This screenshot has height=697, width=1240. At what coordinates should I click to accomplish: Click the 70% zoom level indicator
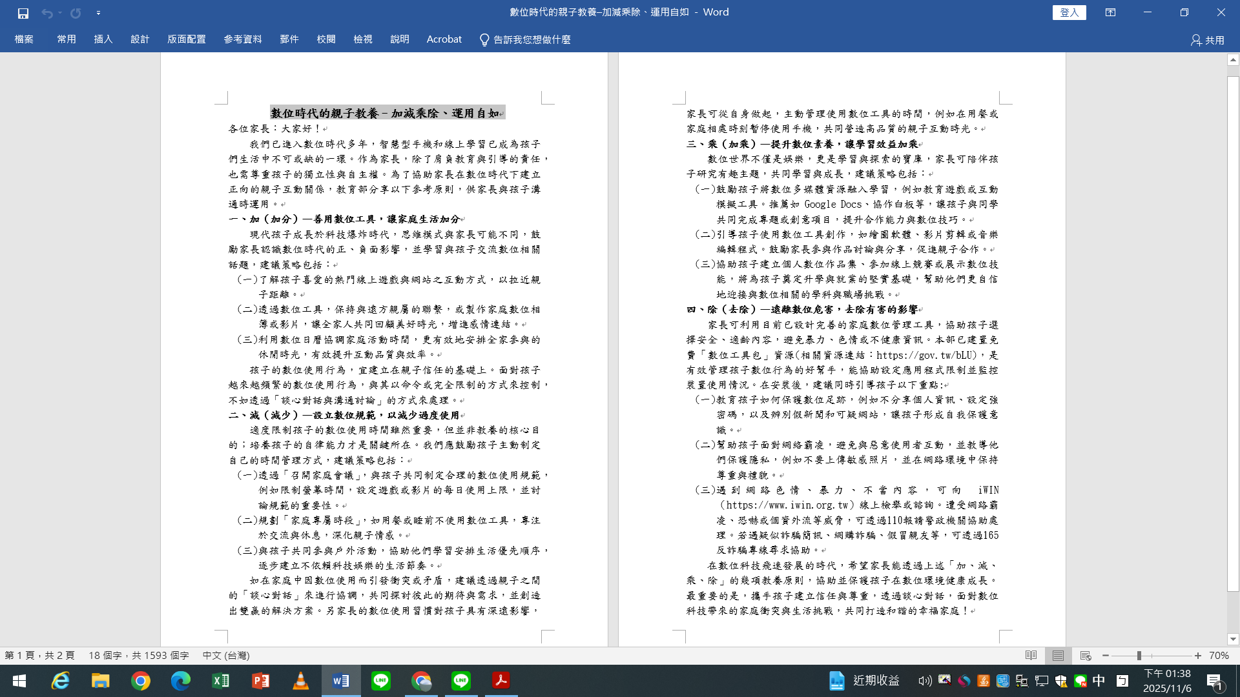pyautogui.click(x=1219, y=655)
